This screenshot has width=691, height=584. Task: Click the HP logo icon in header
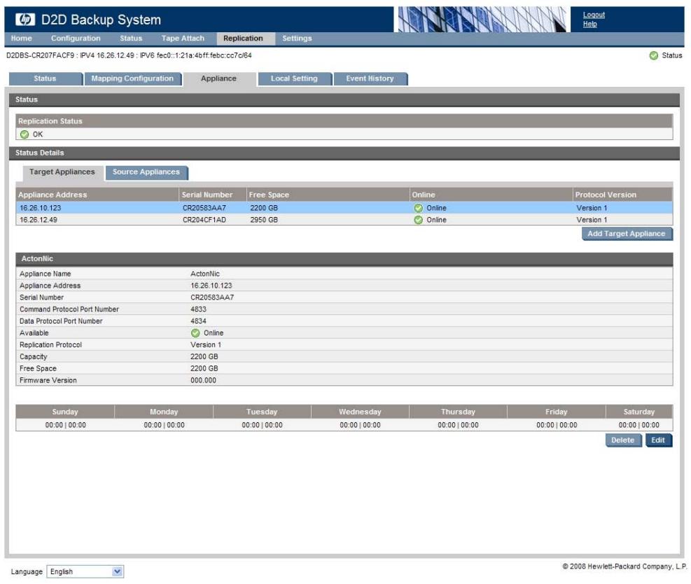click(x=25, y=20)
